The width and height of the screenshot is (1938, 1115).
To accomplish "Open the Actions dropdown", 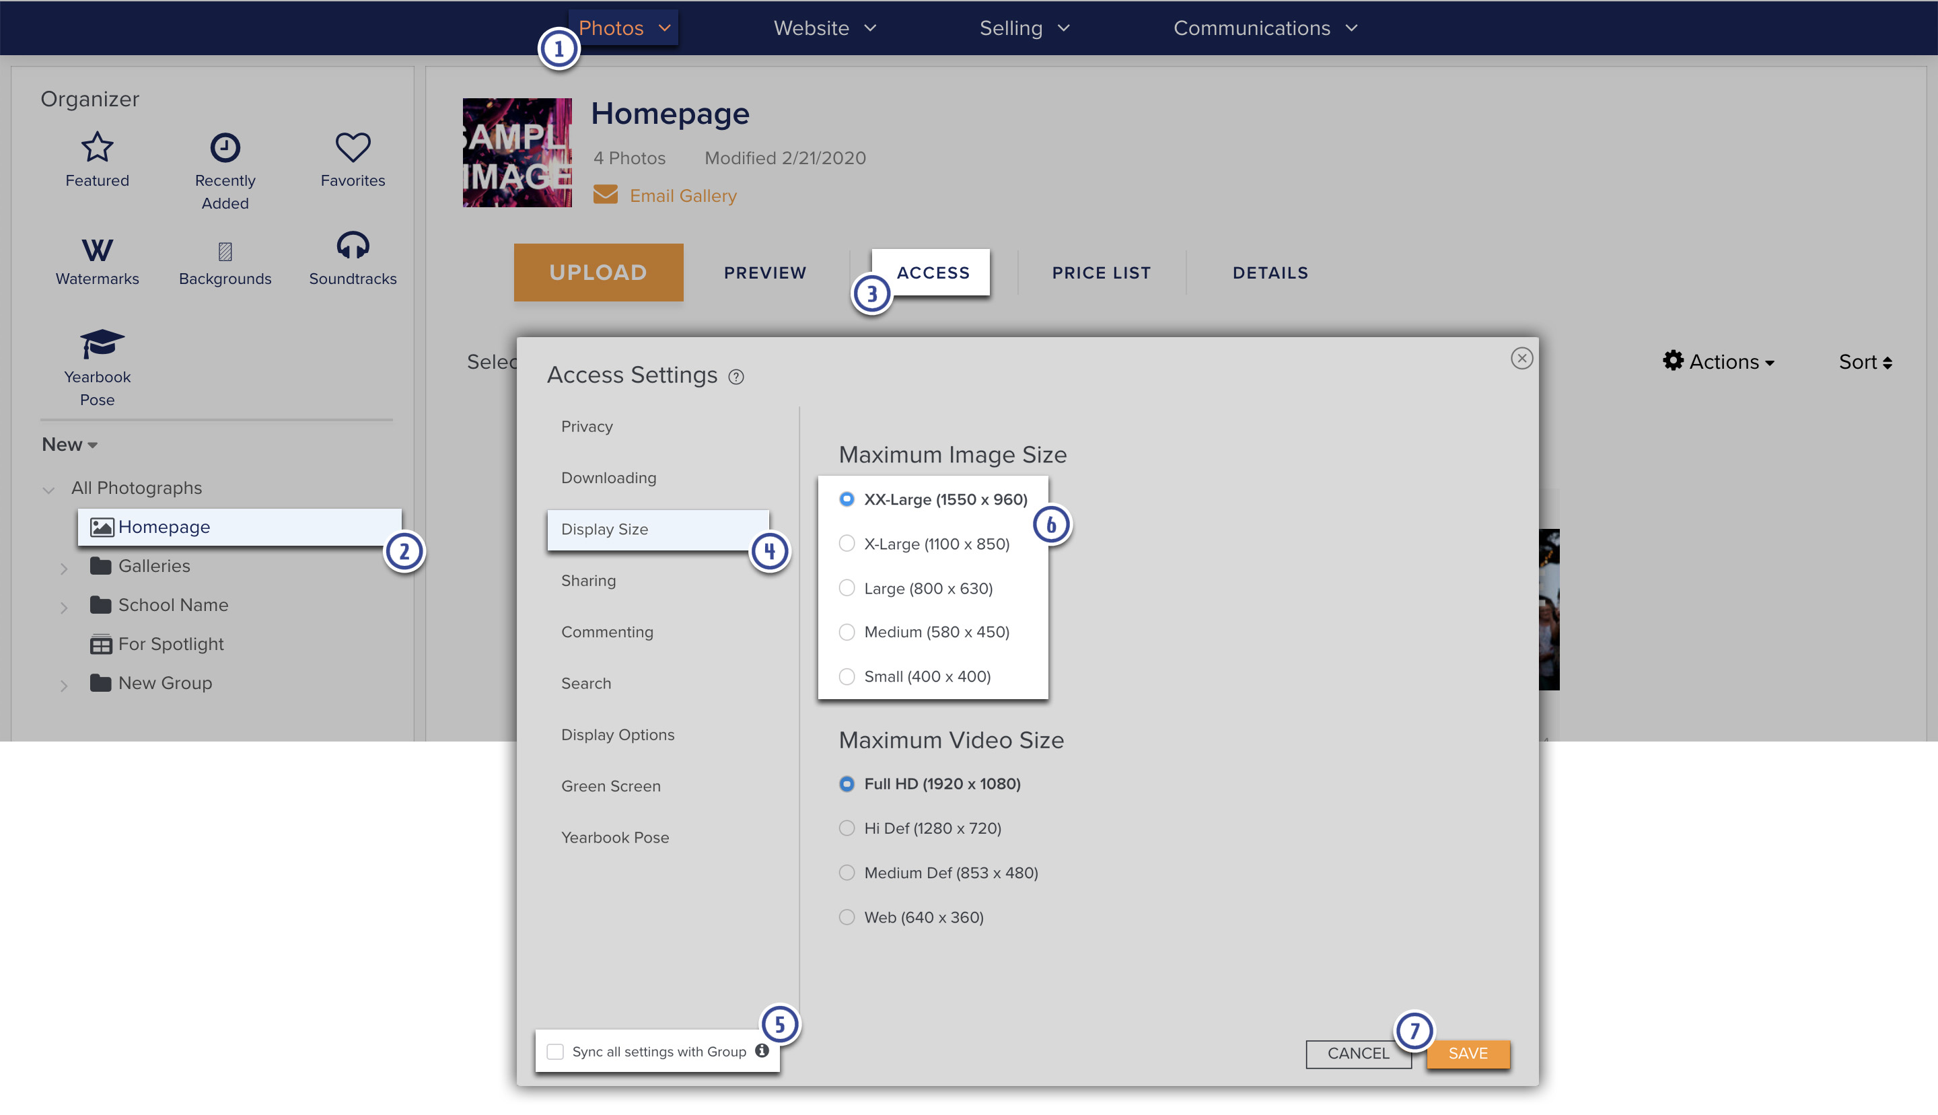I will click(x=1718, y=361).
